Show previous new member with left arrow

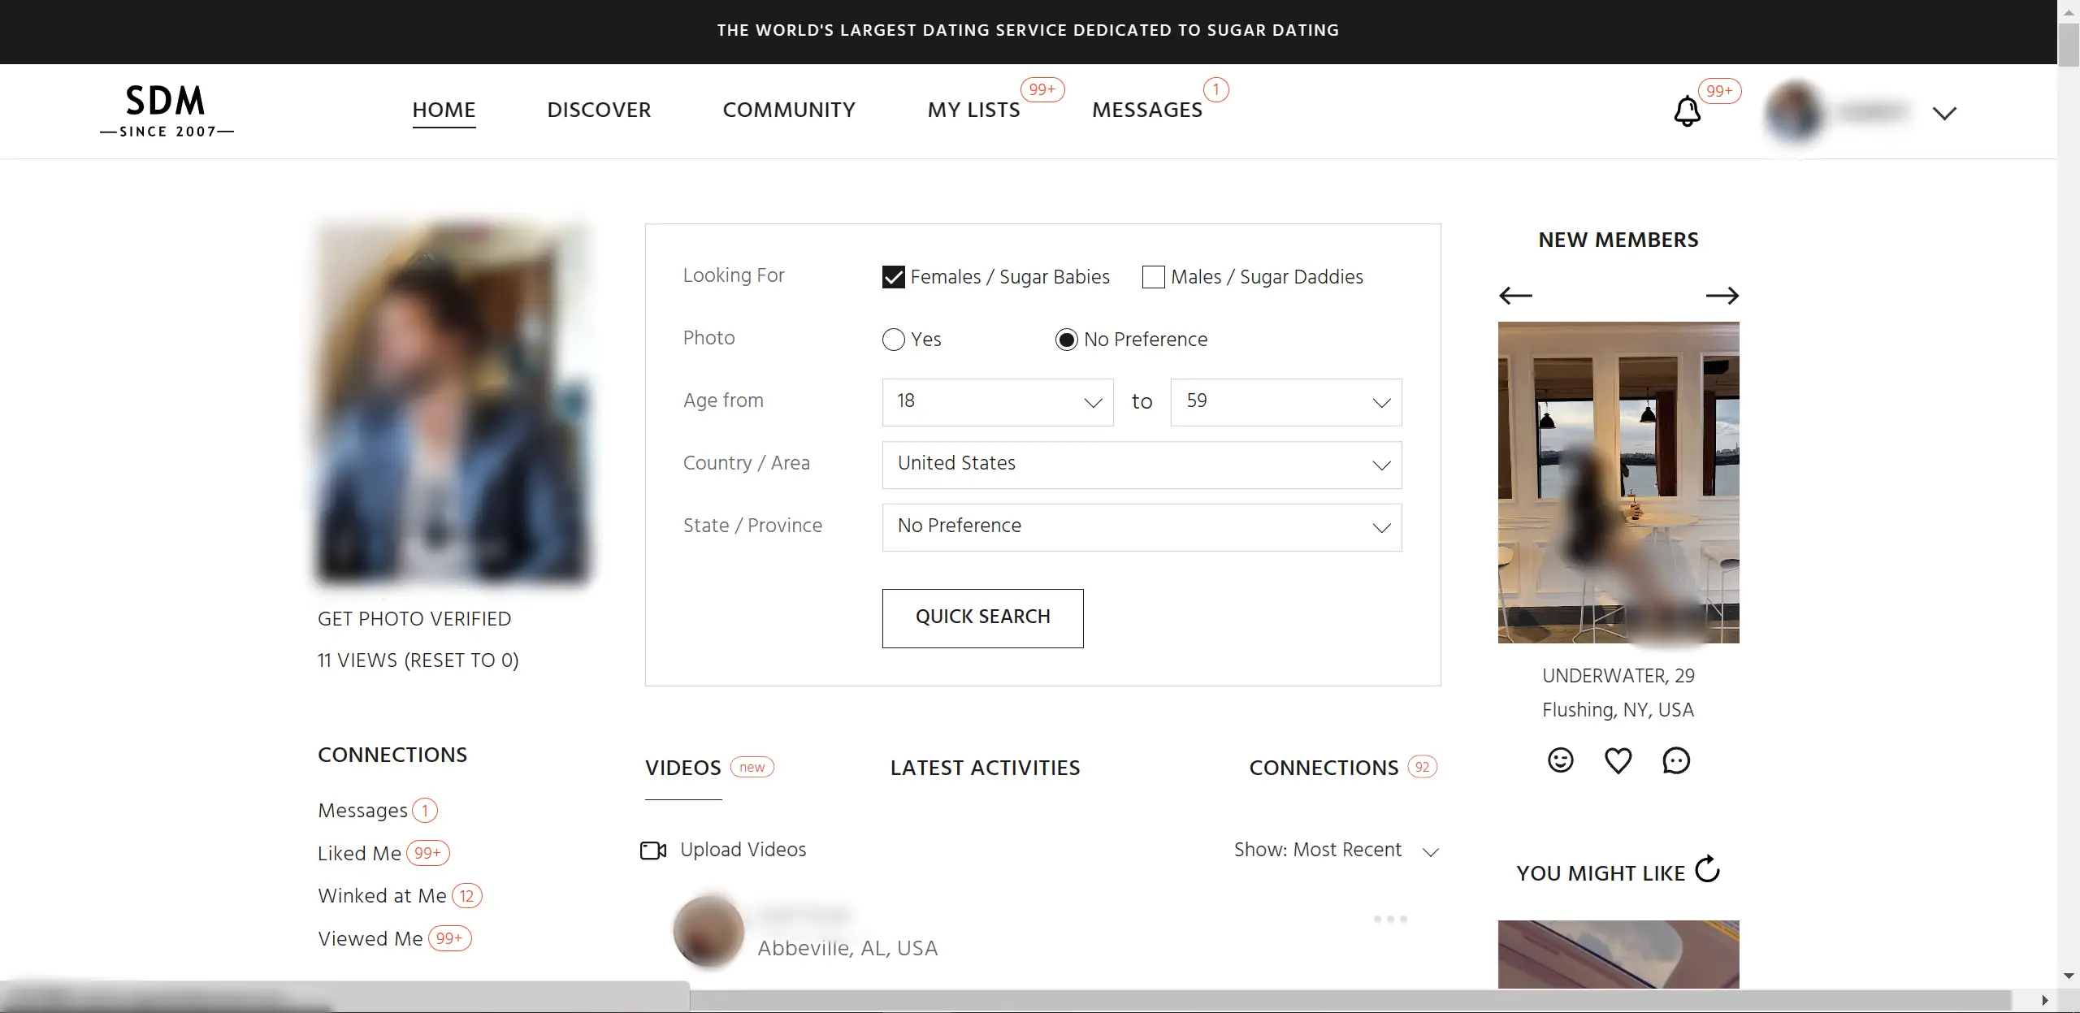[1515, 296]
